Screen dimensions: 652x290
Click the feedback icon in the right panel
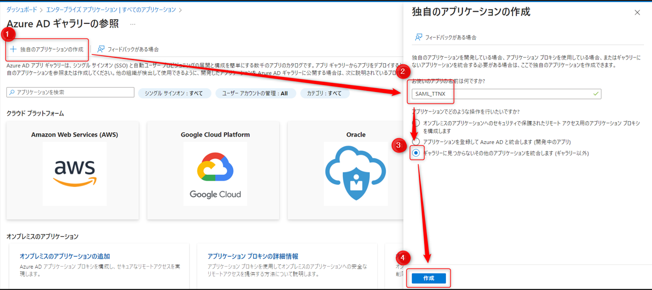coord(418,37)
